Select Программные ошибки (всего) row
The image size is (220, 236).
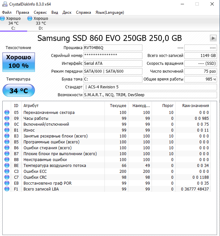pos(107,142)
